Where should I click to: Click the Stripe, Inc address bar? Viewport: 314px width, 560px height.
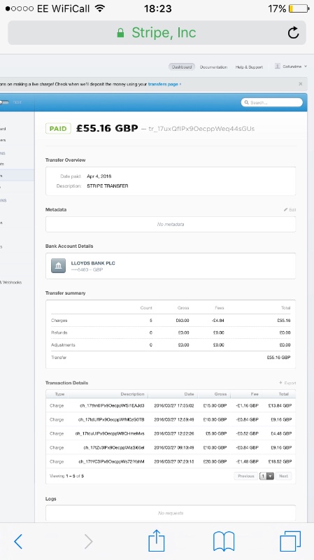pyautogui.click(x=157, y=32)
